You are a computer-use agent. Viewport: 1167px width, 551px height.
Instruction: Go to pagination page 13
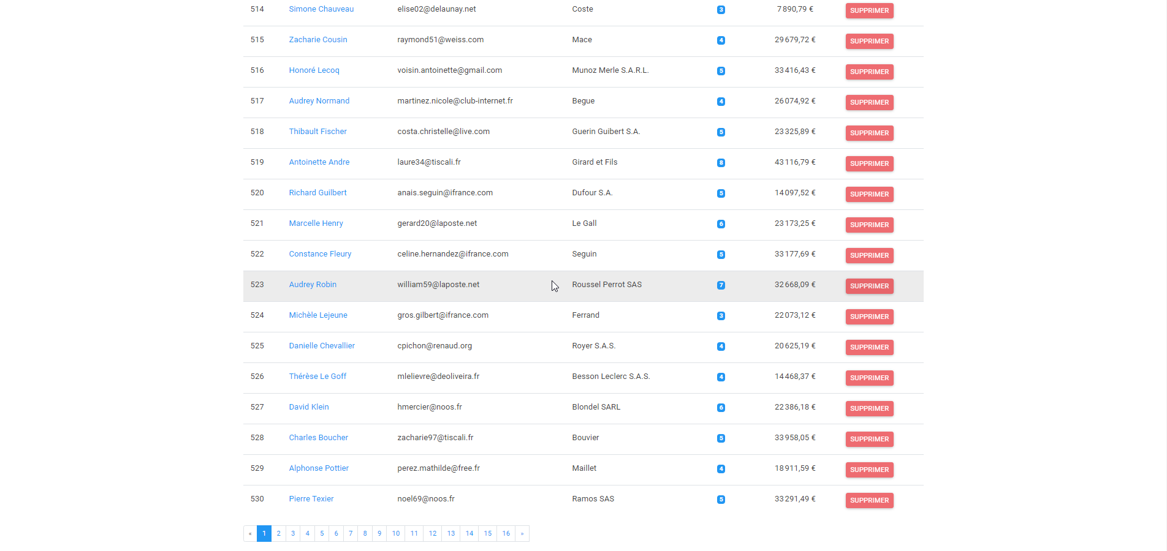point(451,533)
